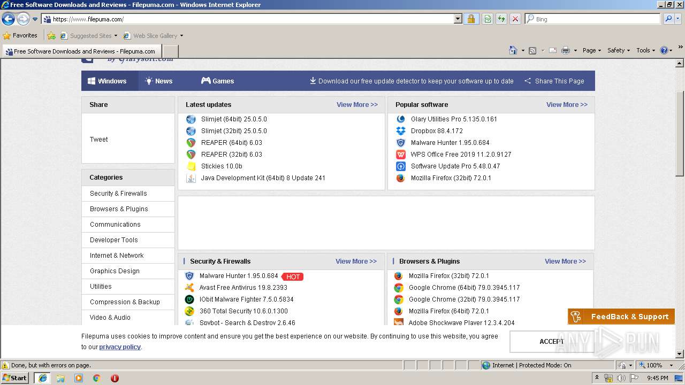This screenshot has width=685, height=385.
Task: Click the browser Back arrow button
Action: 8,19
